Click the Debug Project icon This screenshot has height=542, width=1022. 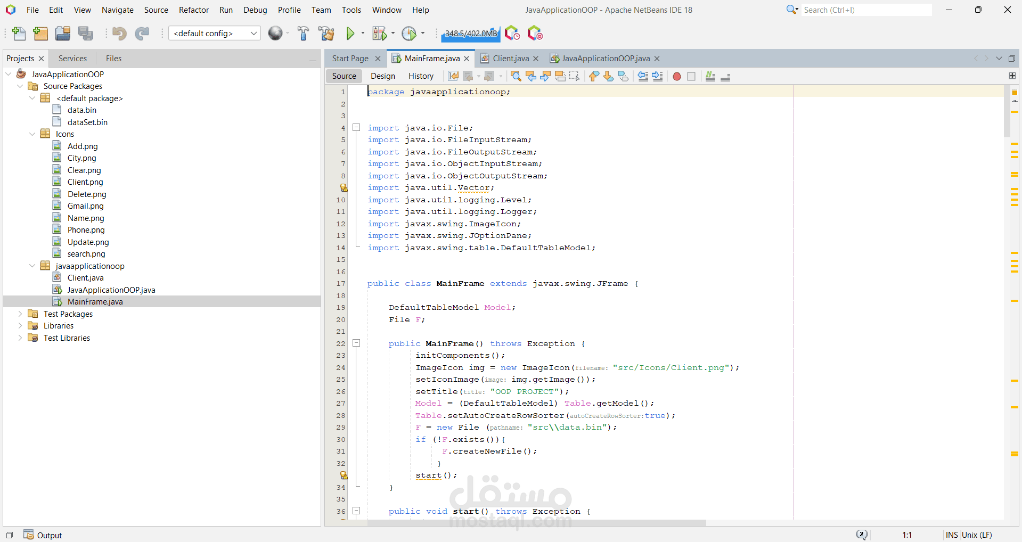tap(379, 34)
